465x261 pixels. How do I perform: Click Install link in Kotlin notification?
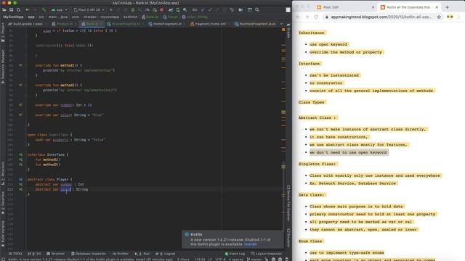click(x=250, y=244)
